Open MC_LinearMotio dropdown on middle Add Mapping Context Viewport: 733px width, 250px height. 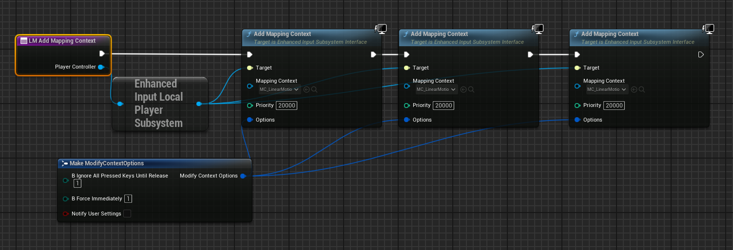[x=436, y=89]
